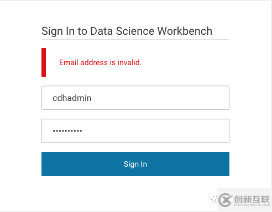Screen dimensions: 272x212
Task: Click the circular X watermark logo
Action: coord(225,200)
